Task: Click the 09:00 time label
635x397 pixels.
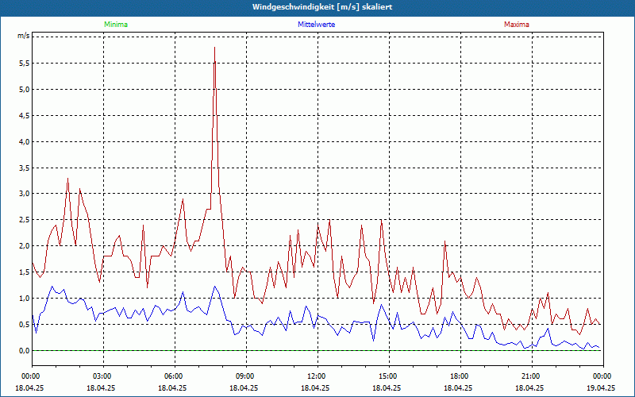Action: 246,376
